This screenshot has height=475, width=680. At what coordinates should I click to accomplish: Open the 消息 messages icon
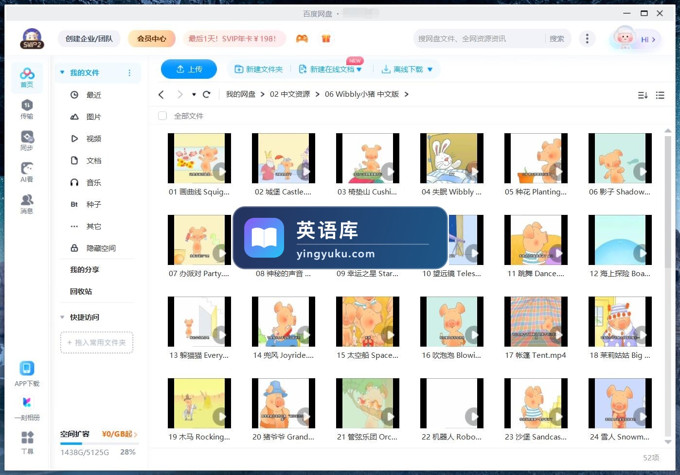27,204
